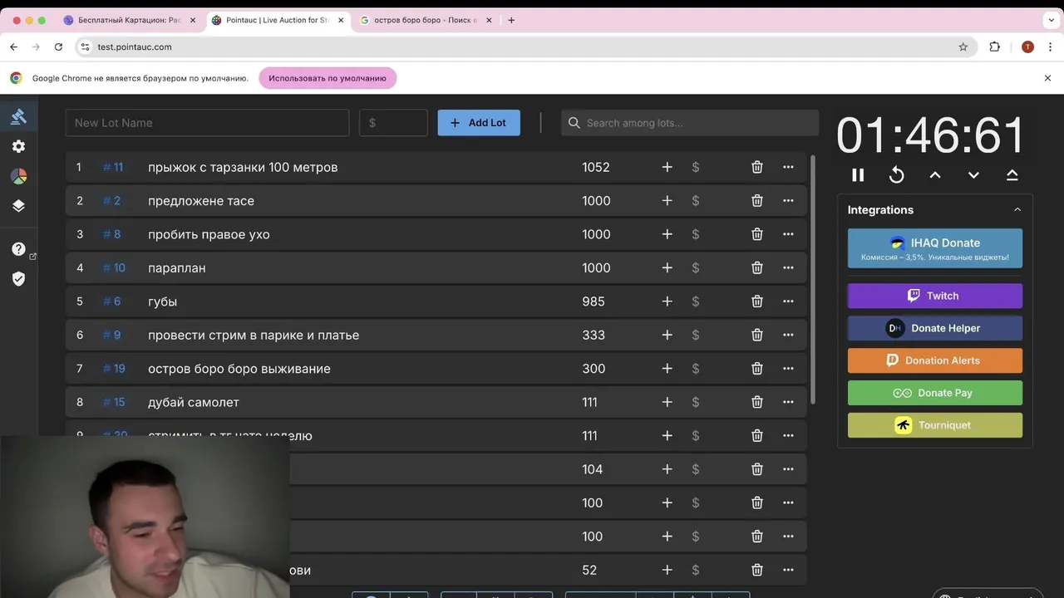Image resolution: width=1064 pixels, height=598 pixels.
Task: Collapse the Integrations panel
Action: pyautogui.click(x=1017, y=210)
